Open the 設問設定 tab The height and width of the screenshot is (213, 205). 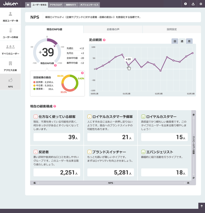[x=172, y=29]
